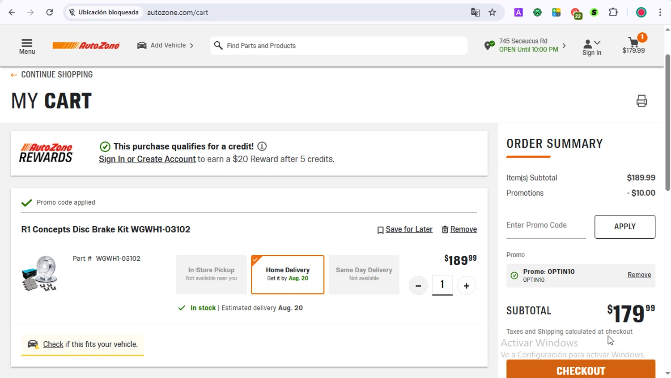Viewport: 671px width, 378px height.
Task: Open the extensions puzzle piece menu
Action: point(613,13)
